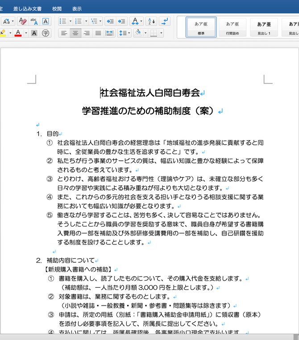
Task: Click the line 対象書籍は、業務に関するものとします。
Action: pos(114,297)
